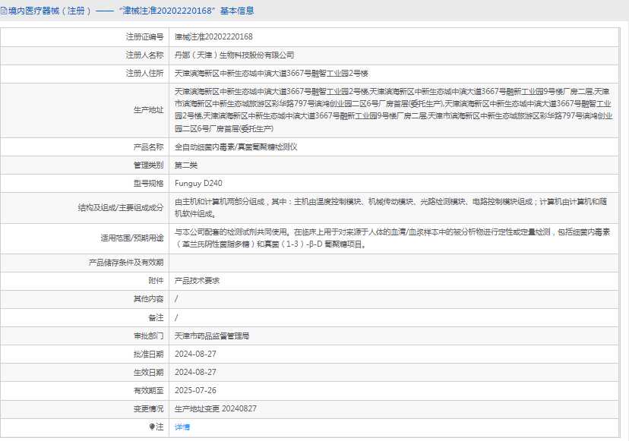
Task: Click the 批准日期 value 2024-08-27
Action: [195, 354]
